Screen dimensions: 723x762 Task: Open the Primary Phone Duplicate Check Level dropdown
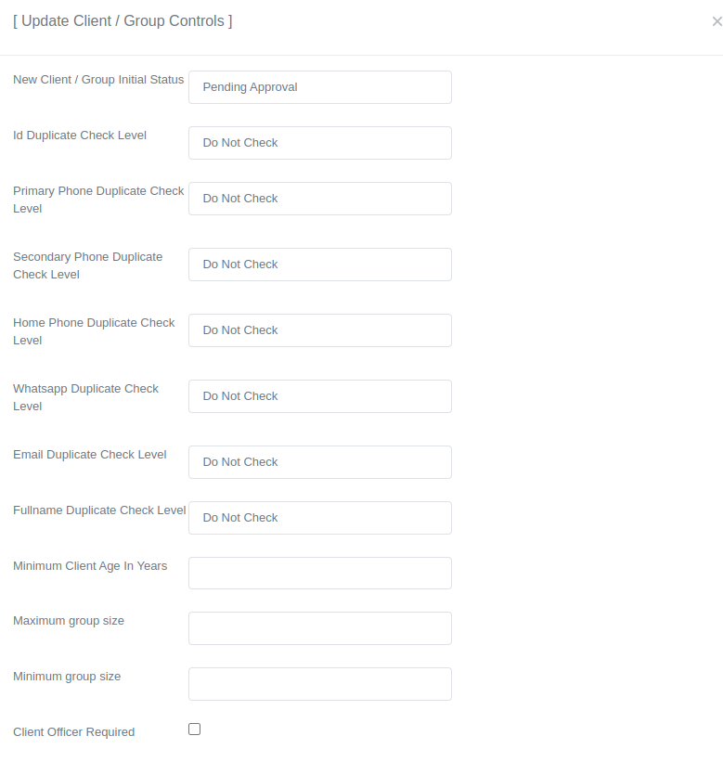tap(319, 198)
